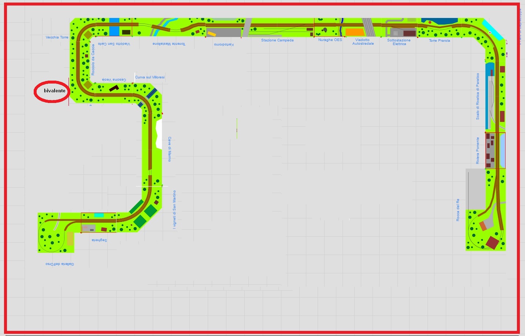Screen dimensions: 525x336
Task: Click the Viadotto Autostradale label
Action: (x=363, y=42)
